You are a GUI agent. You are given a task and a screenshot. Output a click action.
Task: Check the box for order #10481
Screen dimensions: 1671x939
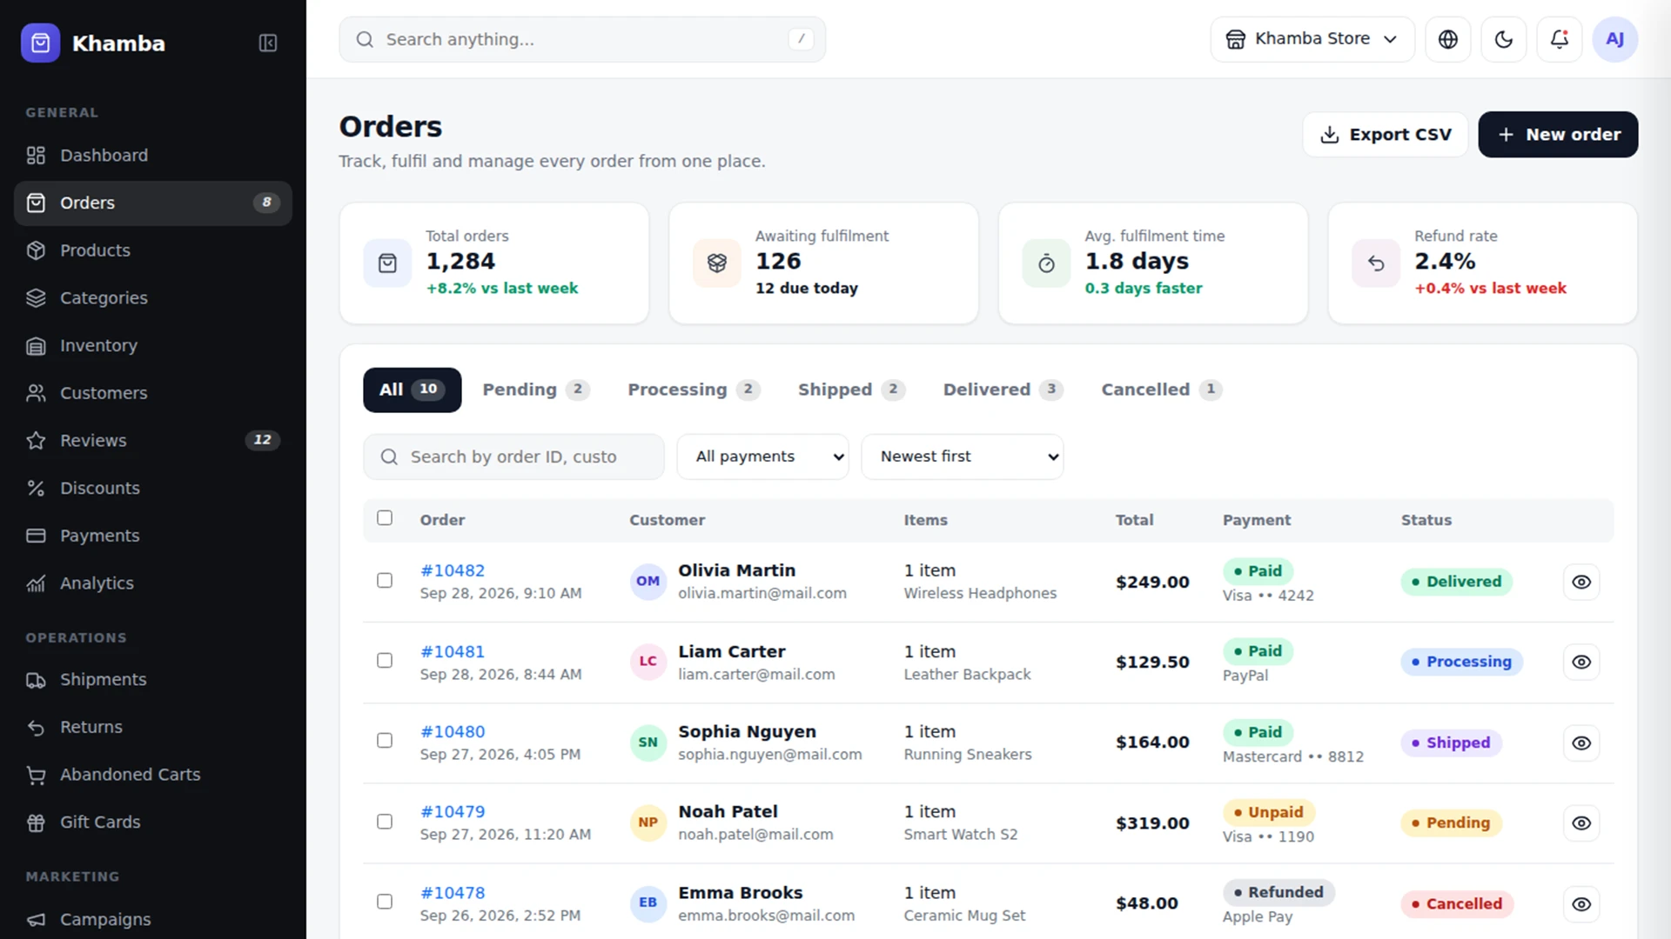coord(385,661)
